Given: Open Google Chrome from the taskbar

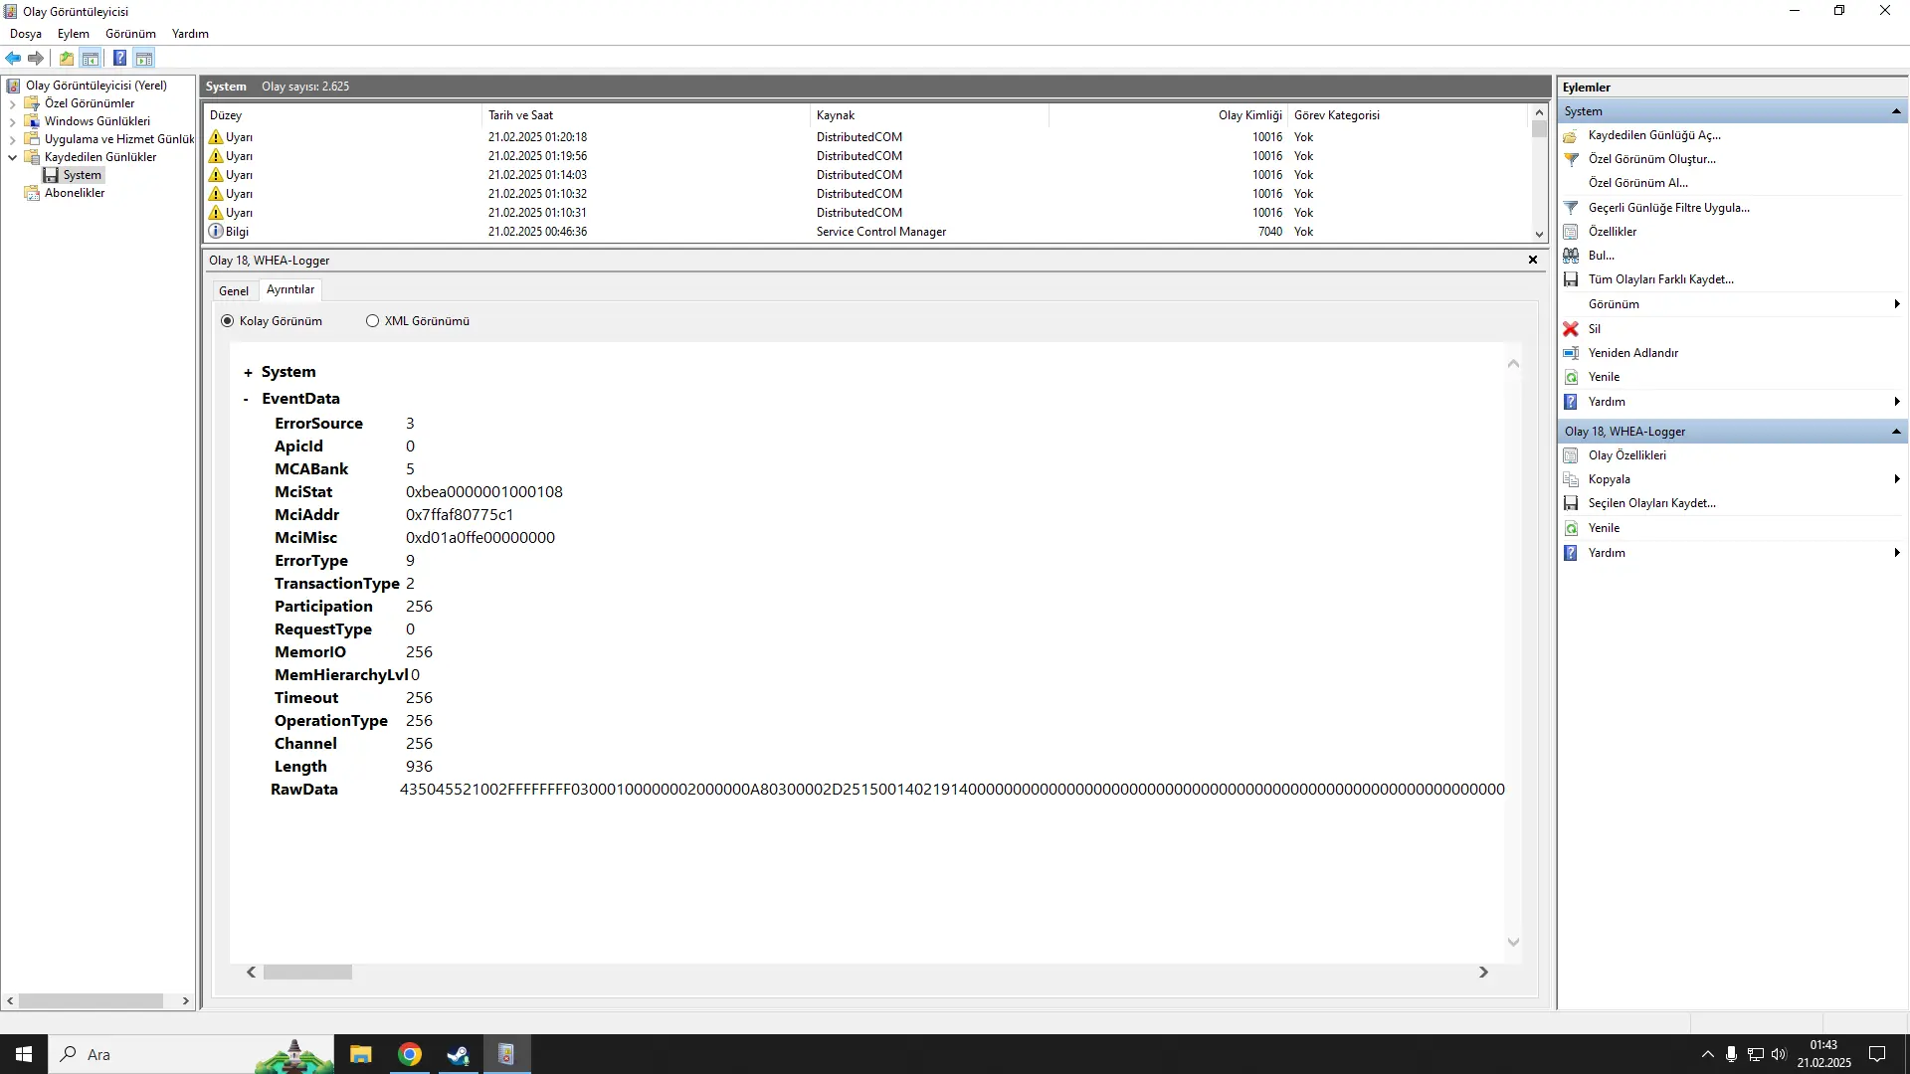Looking at the screenshot, I should pyautogui.click(x=410, y=1054).
